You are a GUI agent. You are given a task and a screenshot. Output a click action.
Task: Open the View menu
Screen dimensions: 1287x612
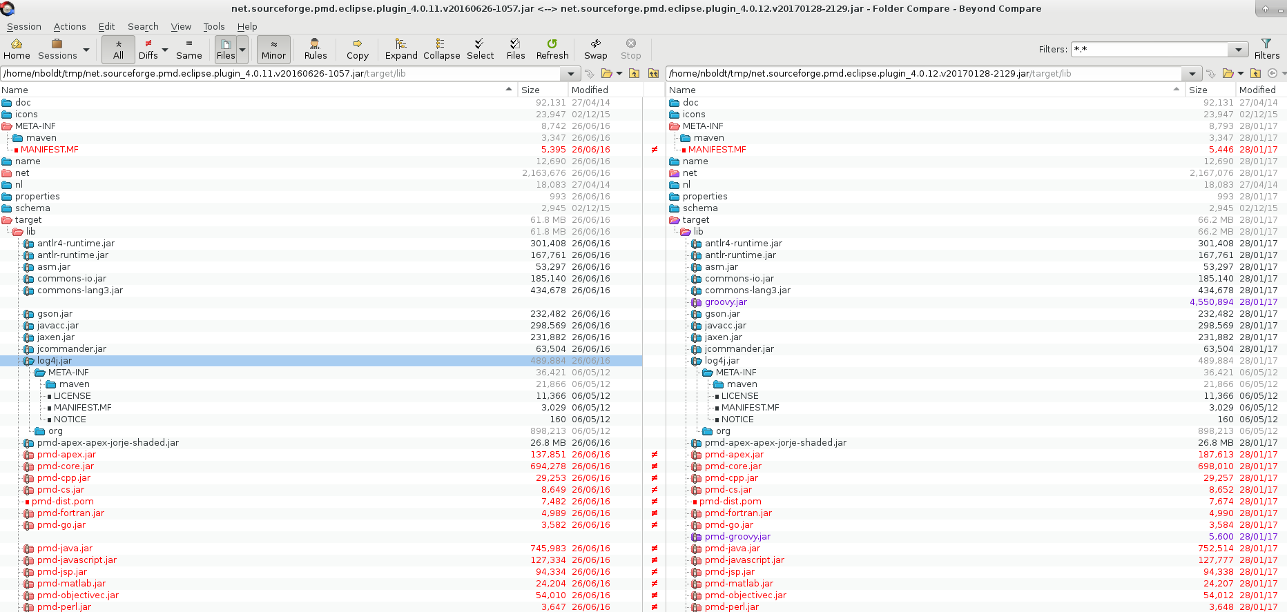pos(181,26)
